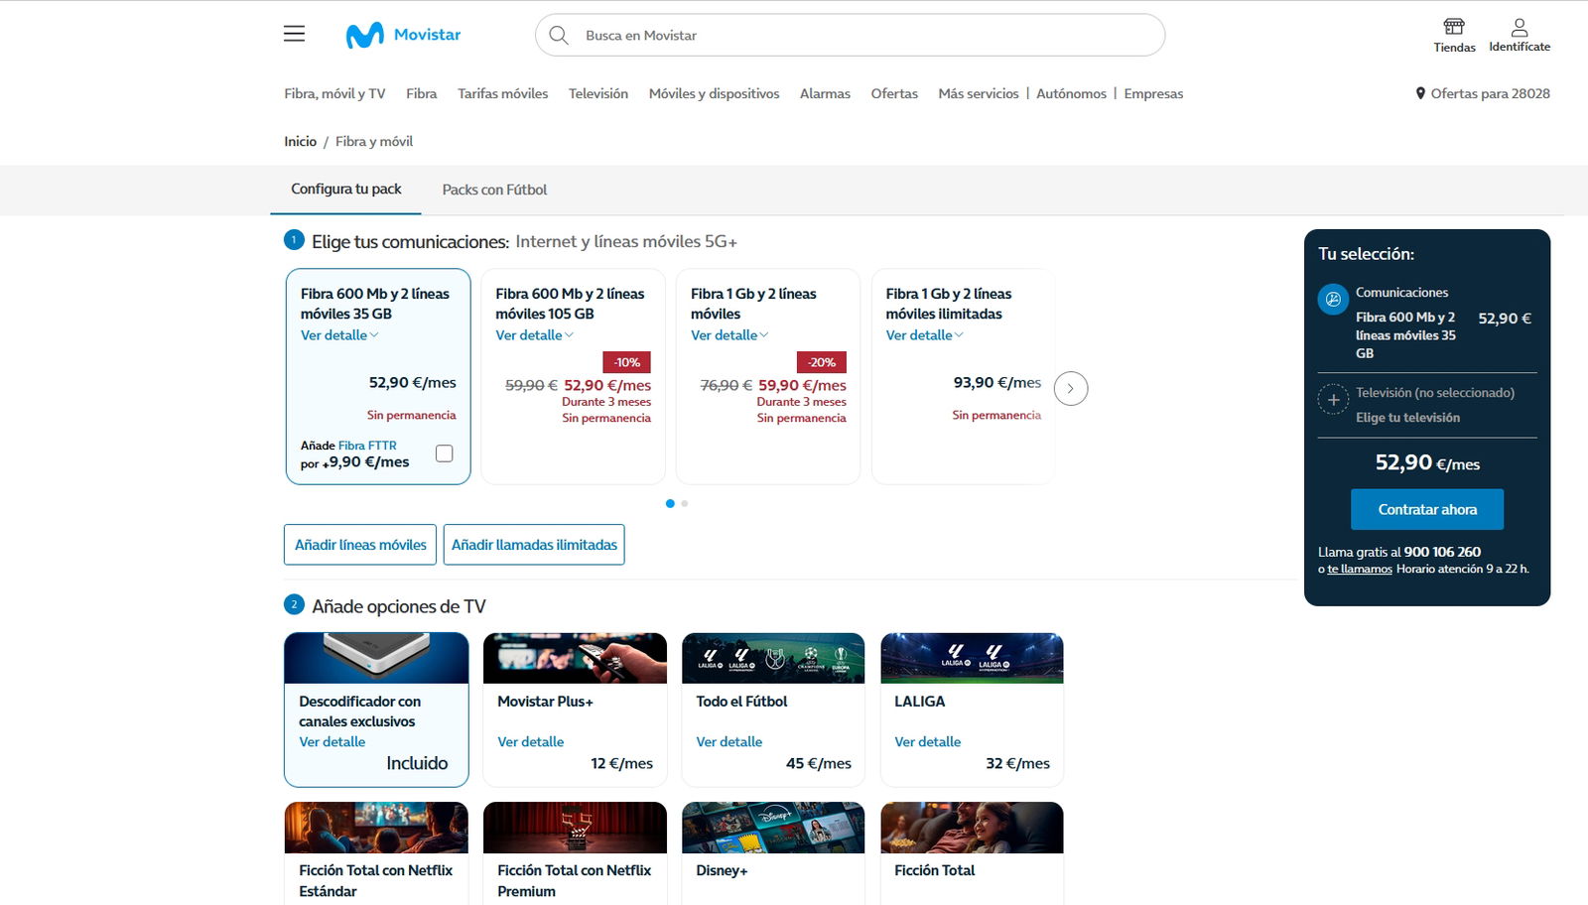Screen dimensions: 1588x905
Task: Click Fibra FTTR link
Action: tap(367, 446)
